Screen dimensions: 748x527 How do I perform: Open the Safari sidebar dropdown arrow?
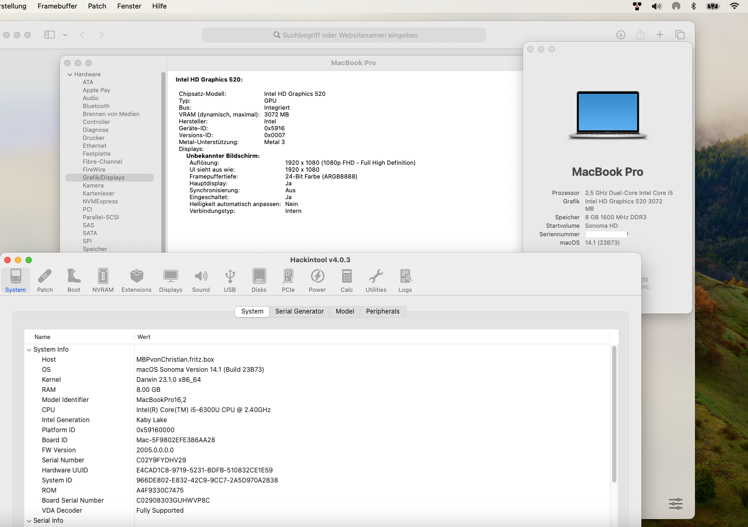65,35
